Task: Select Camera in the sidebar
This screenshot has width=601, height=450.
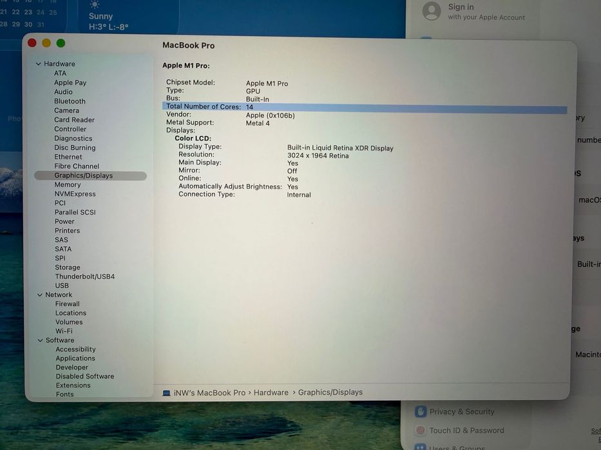Action: tap(67, 110)
